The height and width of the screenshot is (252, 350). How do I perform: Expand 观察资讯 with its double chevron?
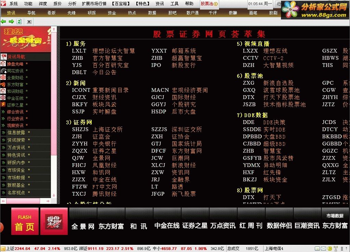coord(3,126)
